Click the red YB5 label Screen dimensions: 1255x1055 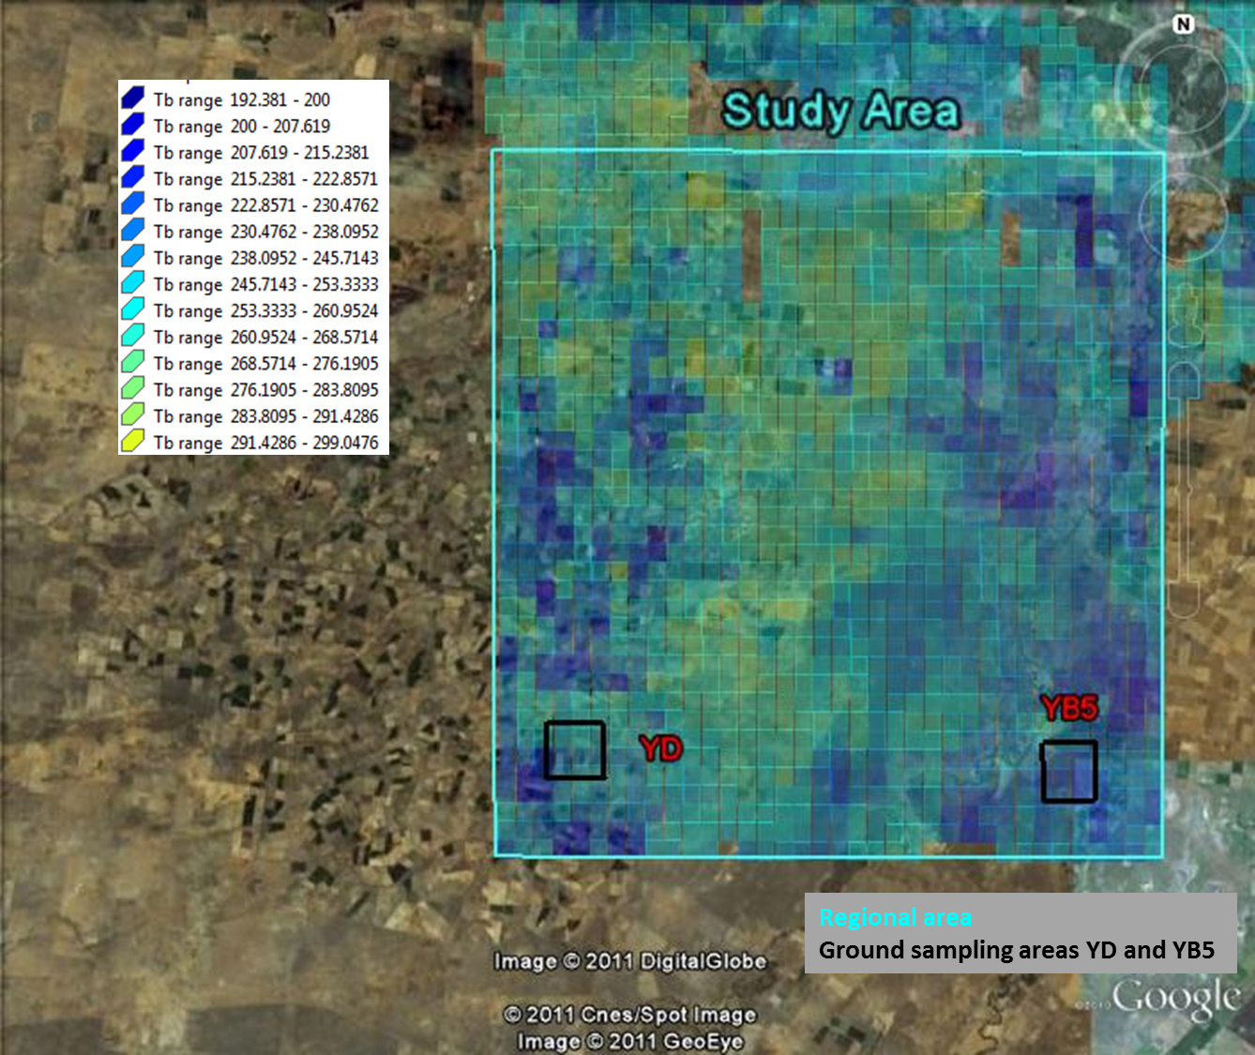(x=1068, y=708)
